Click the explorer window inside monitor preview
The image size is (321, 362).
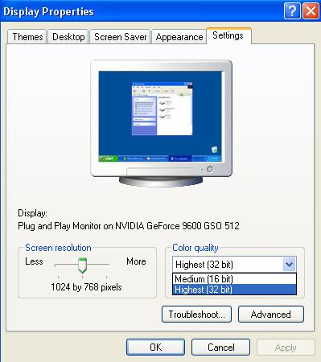click(162, 109)
